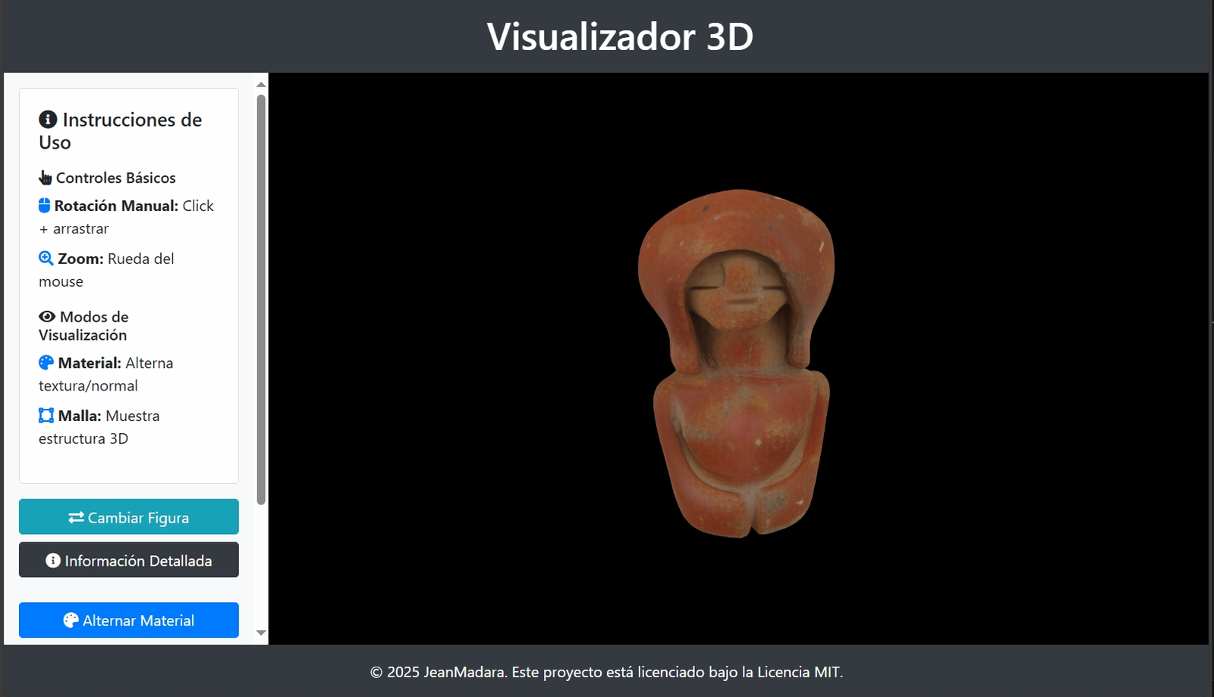Click the blue mouse icon for Rotación Manual
Viewport: 1214px width, 697px height.
pos(45,206)
